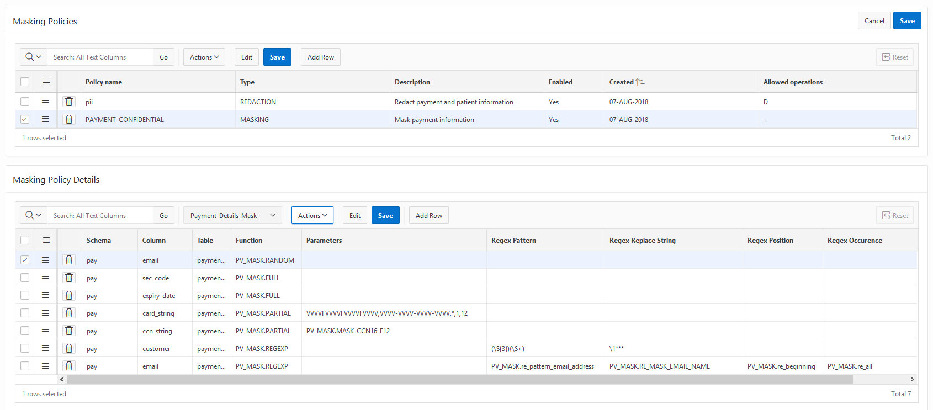
Task: Delete the PV_MASK.RANDOM email detail row
Action: [x=69, y=260]
